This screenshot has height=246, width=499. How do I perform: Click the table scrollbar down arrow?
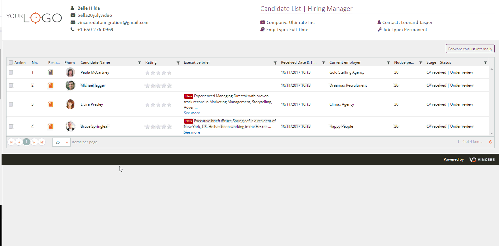coord(492,134)
